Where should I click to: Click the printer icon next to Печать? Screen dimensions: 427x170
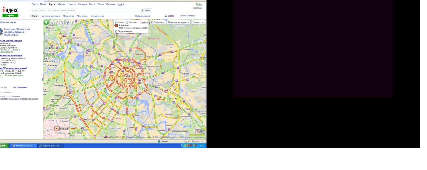click(165, 16)
